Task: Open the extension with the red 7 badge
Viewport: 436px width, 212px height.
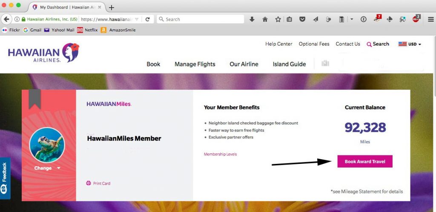Action: pos(377,18)
